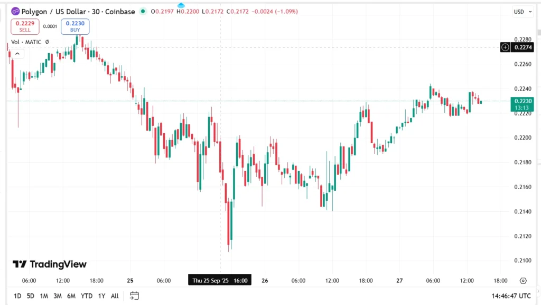
Task: Click the 0.2229 SELL button
Action: tap(25, 26)
